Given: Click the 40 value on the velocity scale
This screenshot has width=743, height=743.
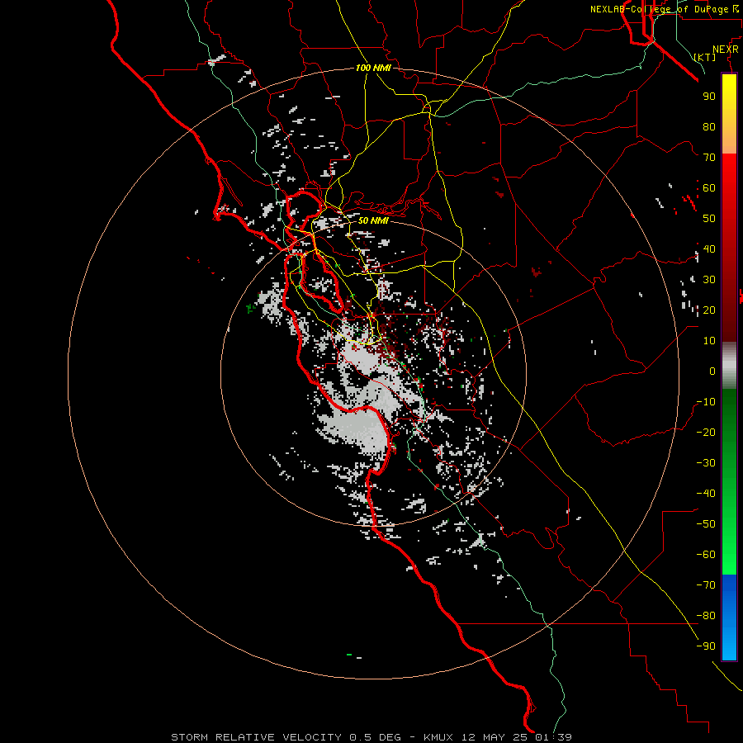Looking at the screenshot, I should (709, 249).
